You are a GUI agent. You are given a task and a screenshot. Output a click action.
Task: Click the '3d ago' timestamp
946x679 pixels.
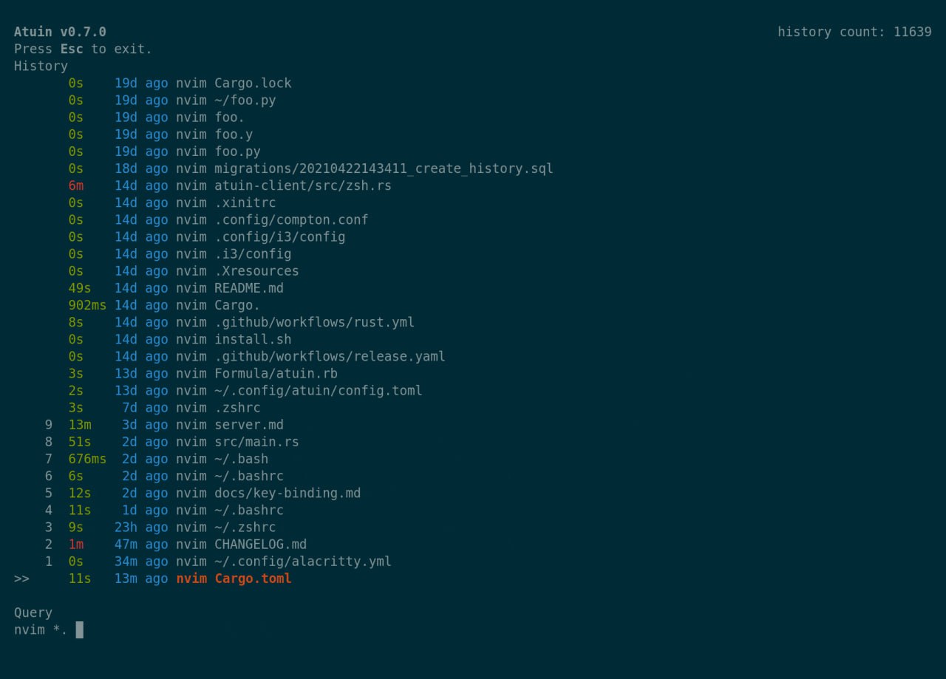coord(145,425)
